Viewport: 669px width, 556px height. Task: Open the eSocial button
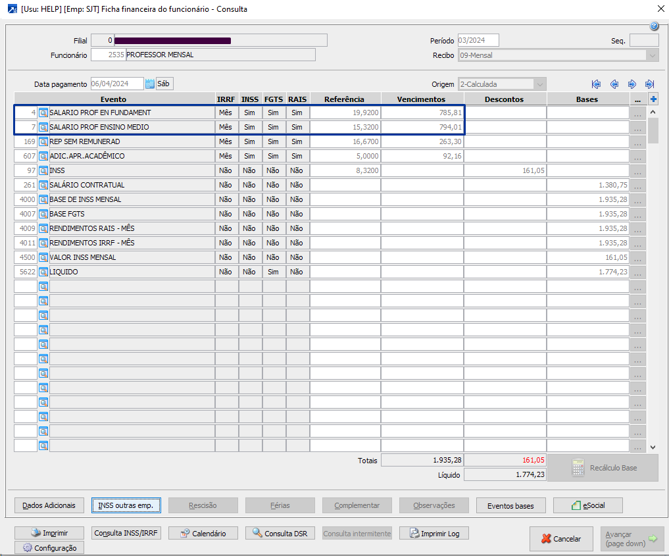coord(588,505)
